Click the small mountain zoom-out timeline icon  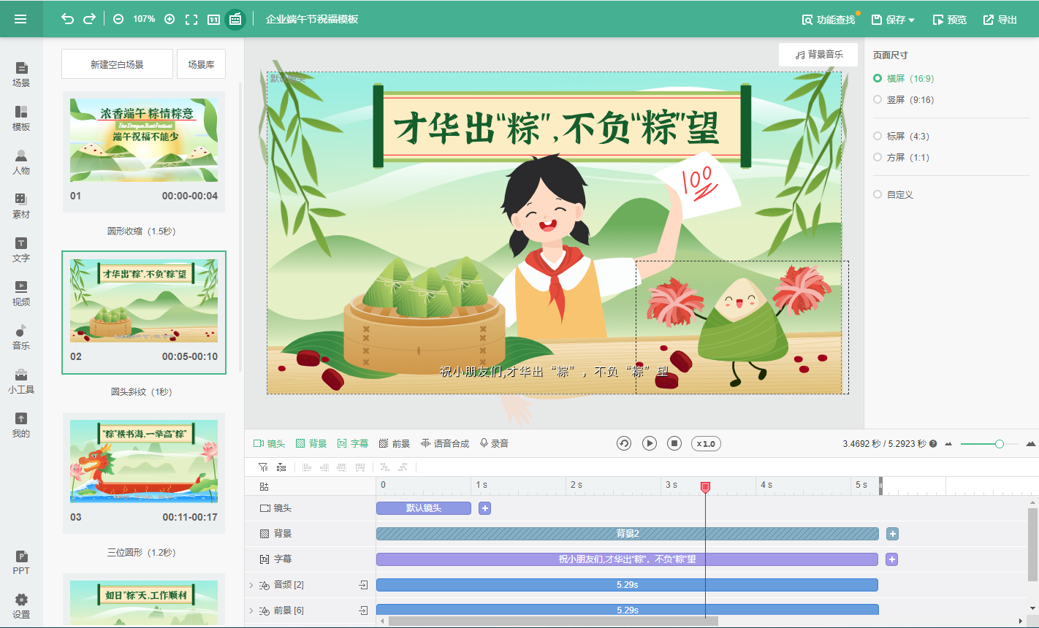pyautogui.click(x=948, y=444)
